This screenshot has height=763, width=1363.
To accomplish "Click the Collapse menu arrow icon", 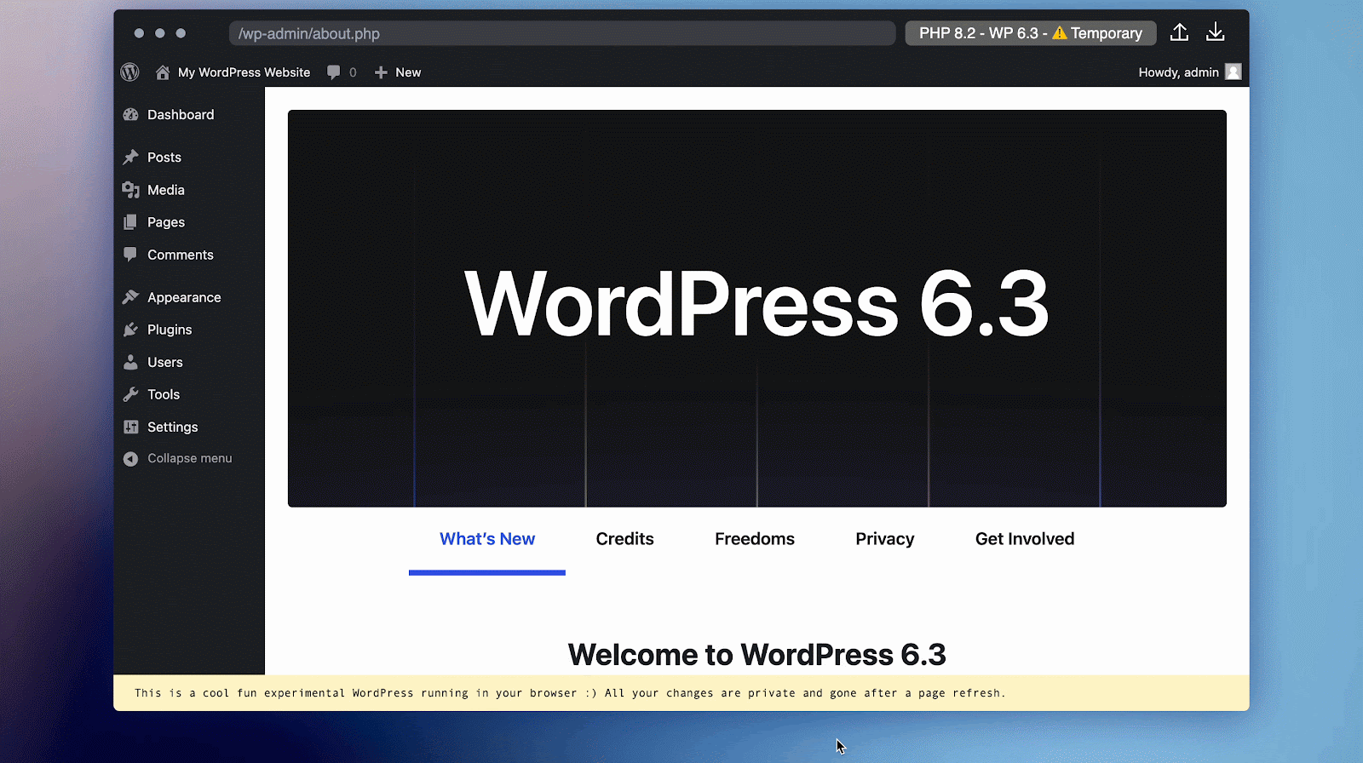I will (130, 459).
